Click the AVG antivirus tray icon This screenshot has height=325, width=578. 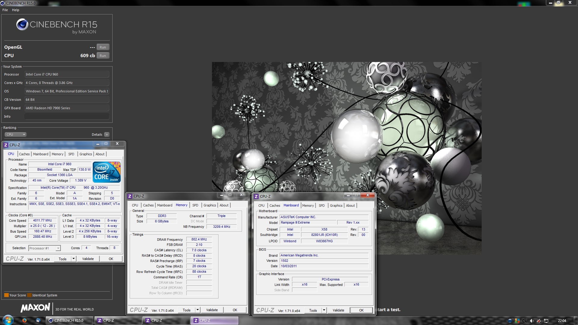[x=517, y=321]
